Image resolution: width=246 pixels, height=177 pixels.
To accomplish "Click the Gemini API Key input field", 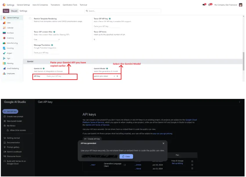I will tap(61, 76).
